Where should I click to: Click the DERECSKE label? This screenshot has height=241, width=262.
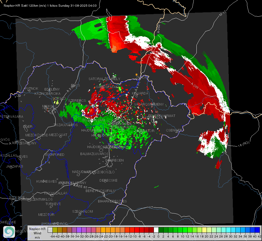click(108, 180)
